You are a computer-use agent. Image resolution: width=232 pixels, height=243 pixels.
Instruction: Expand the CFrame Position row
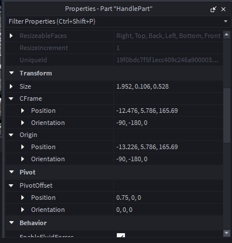(22, 111)
